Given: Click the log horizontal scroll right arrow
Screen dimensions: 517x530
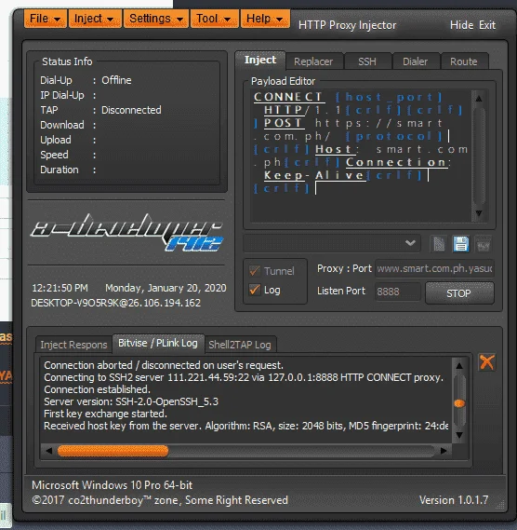Looking at the screenshot, I should (x=444, y=451).
